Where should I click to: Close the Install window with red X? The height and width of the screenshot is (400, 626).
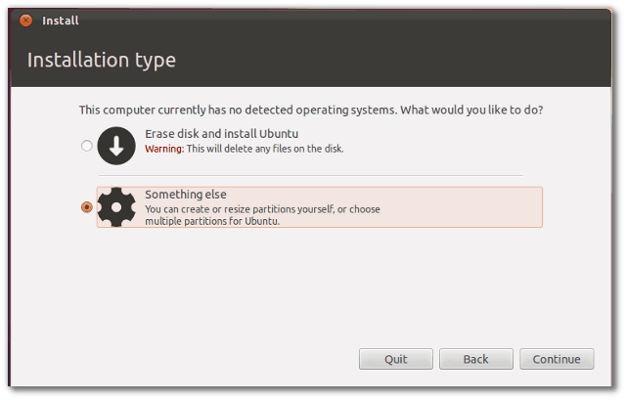26,20
